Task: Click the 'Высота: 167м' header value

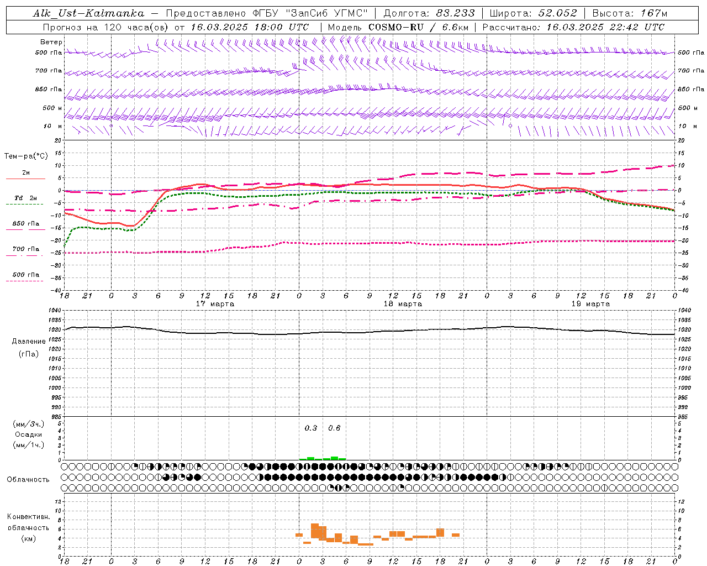Action: point(630,13)
